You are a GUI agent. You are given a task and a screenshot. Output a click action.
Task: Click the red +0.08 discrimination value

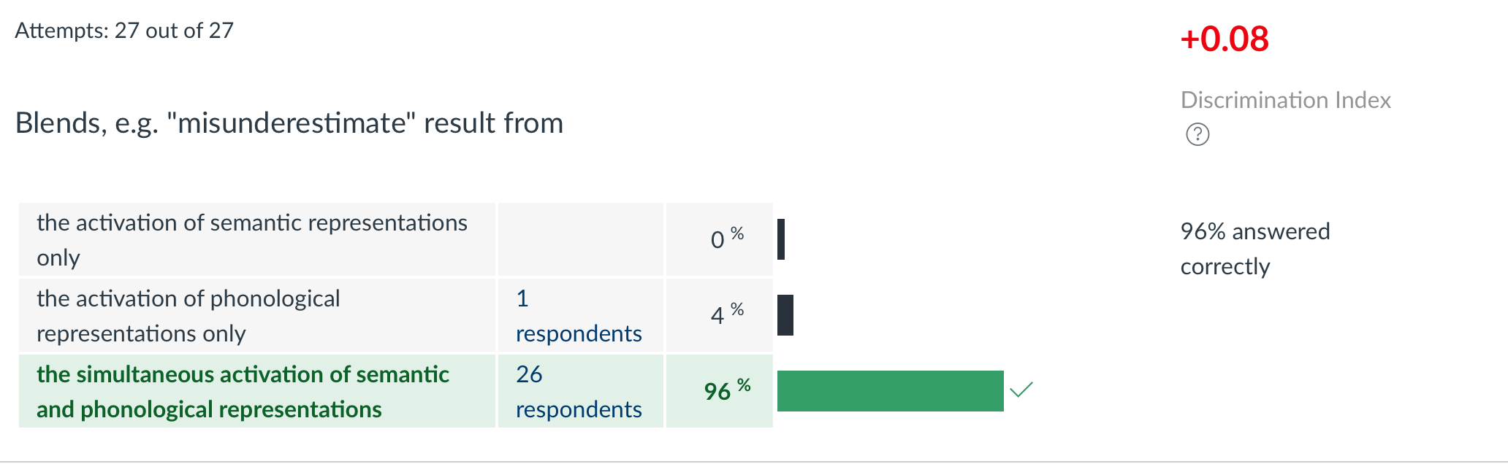pyautogui.click(x=1224, y=39)
